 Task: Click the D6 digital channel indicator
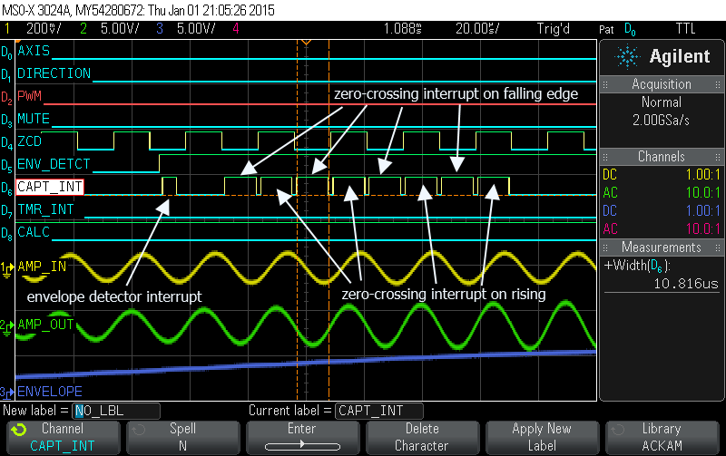click(7, 188)
